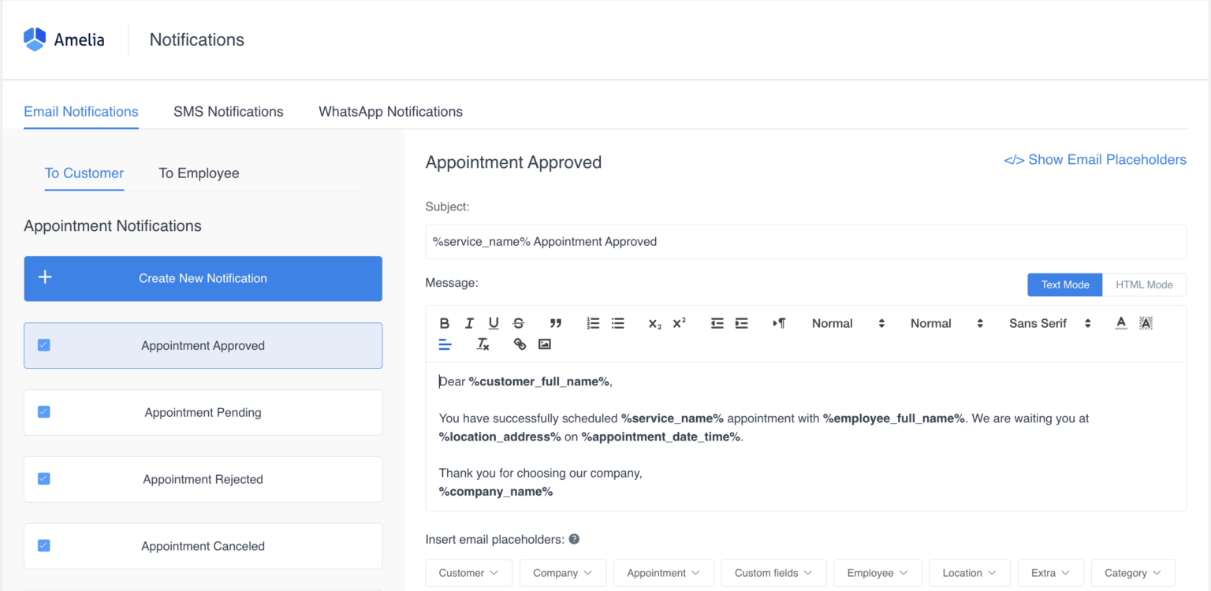
Task: Click inside the Subject input field
Action: (804, 241)
